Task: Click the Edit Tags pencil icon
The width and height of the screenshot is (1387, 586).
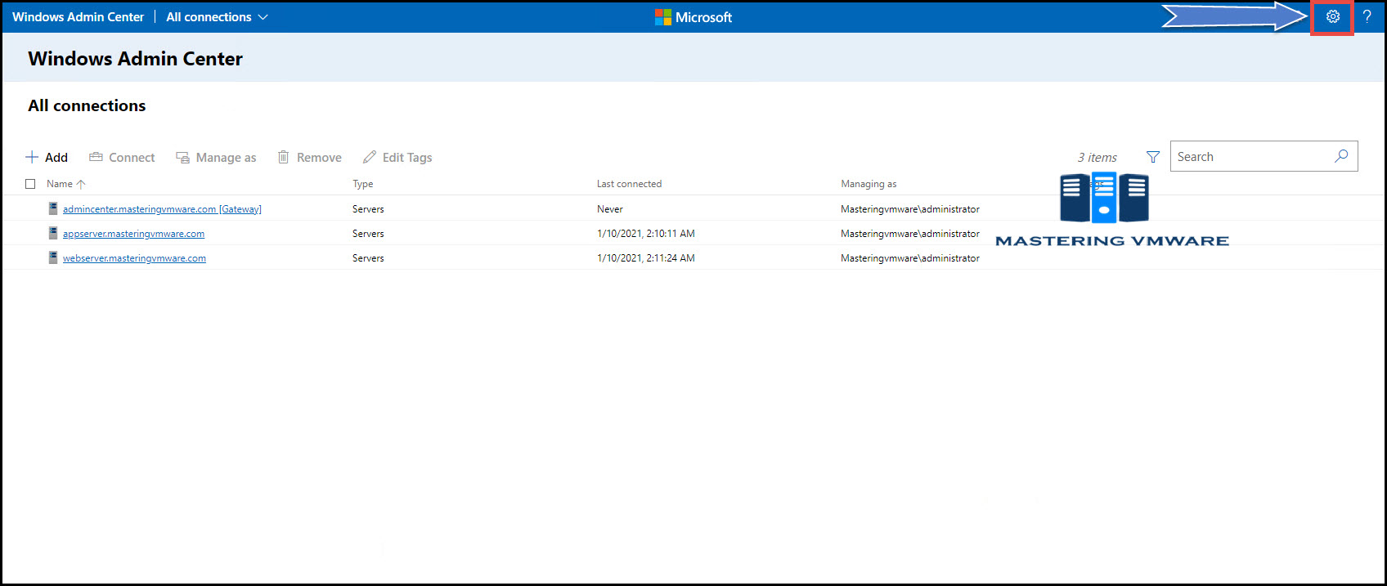Action: click(370, 157)
